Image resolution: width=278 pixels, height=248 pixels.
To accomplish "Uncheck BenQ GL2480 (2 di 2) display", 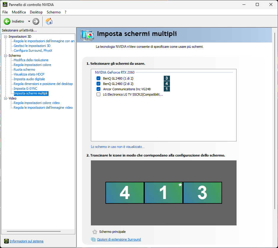I will 98,84.
